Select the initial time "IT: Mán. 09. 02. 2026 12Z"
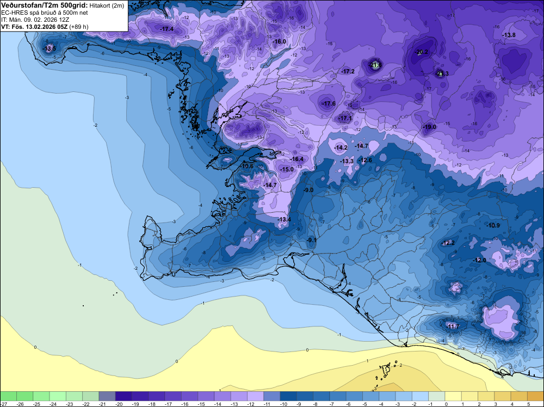This screenshot has height=407, width=544. [35, 20]
